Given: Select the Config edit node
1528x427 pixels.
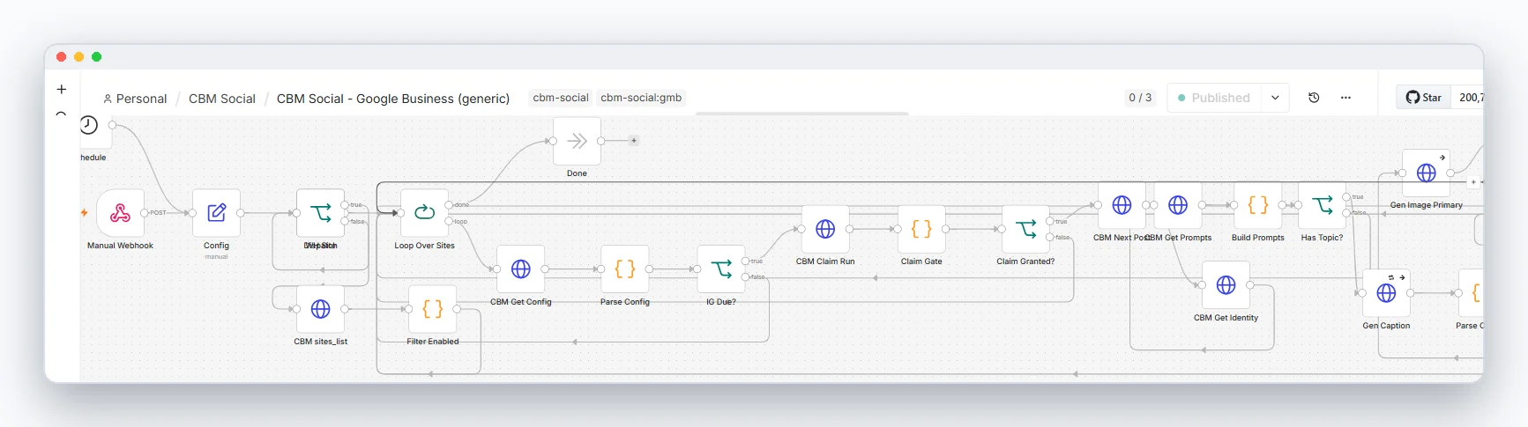Looking at the screenshot, I should (216, 213).
